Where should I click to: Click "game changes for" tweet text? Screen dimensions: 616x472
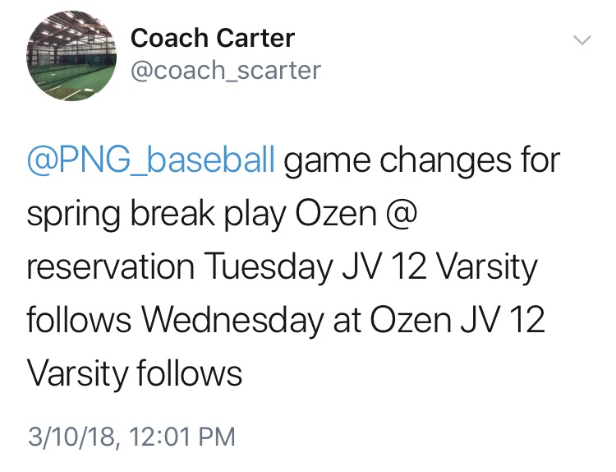coord(422,162)
